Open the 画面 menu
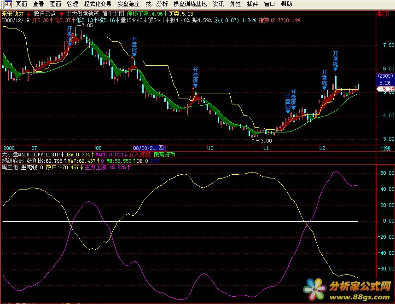 tap(56, 4)
